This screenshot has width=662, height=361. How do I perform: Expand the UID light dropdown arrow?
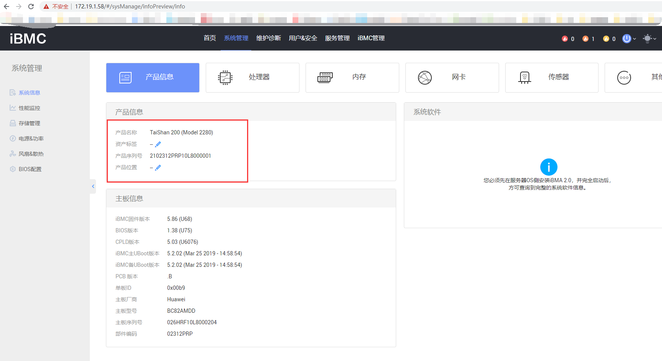[655, 39]
